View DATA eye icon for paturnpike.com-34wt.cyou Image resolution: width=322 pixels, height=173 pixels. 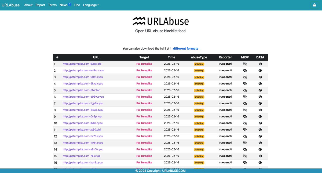pos(260,110)
